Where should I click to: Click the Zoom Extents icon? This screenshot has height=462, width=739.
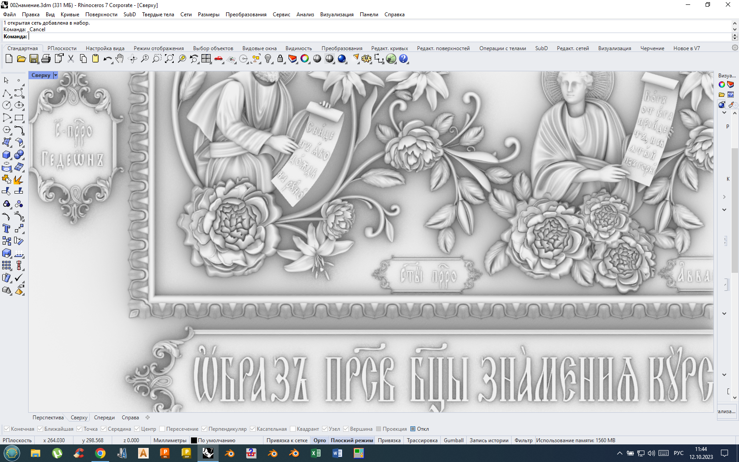point(169,59)
